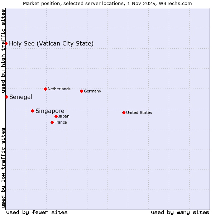Click the Holy See (Vatican City State) label
The width and height of the screenshot is (215, 215).
coord(51,44)
